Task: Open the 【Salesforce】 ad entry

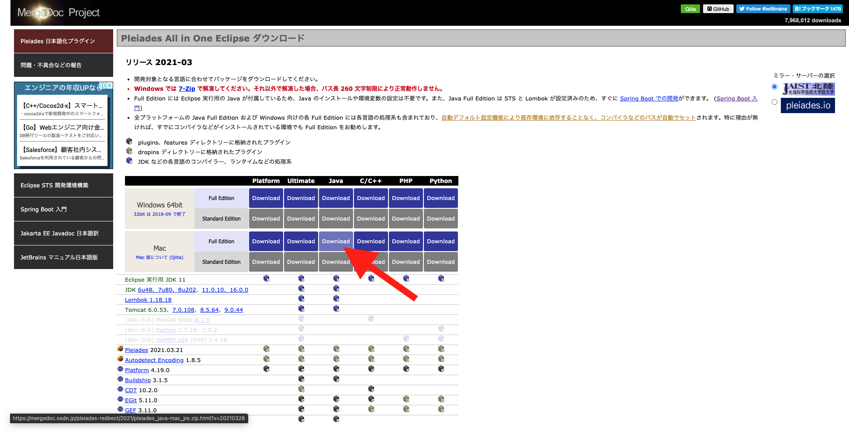Action: [x=62, y=153]
